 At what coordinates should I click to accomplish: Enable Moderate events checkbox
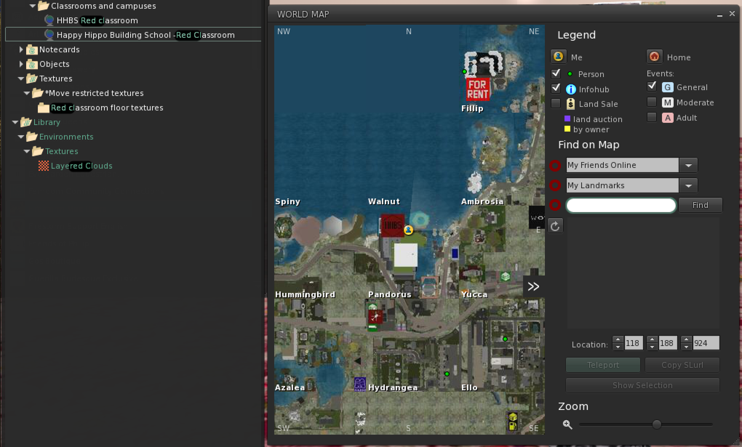[651, 102]
